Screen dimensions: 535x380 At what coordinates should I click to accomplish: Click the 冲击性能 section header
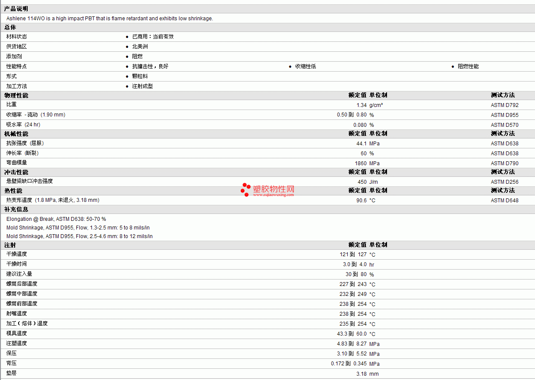point(16,172)
